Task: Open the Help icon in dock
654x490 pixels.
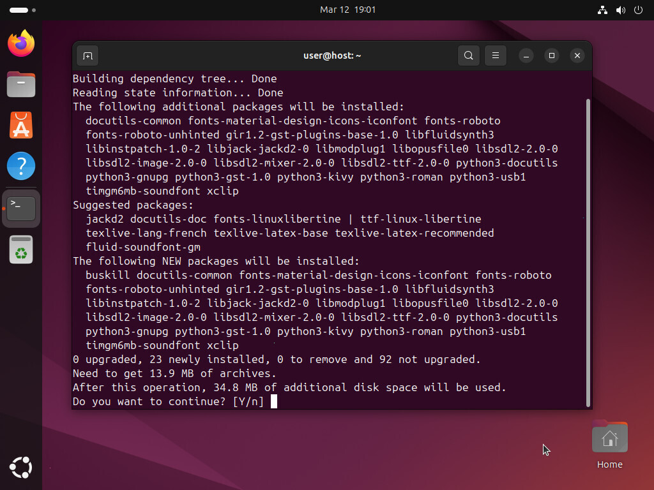Action: (x=21, y=166)
